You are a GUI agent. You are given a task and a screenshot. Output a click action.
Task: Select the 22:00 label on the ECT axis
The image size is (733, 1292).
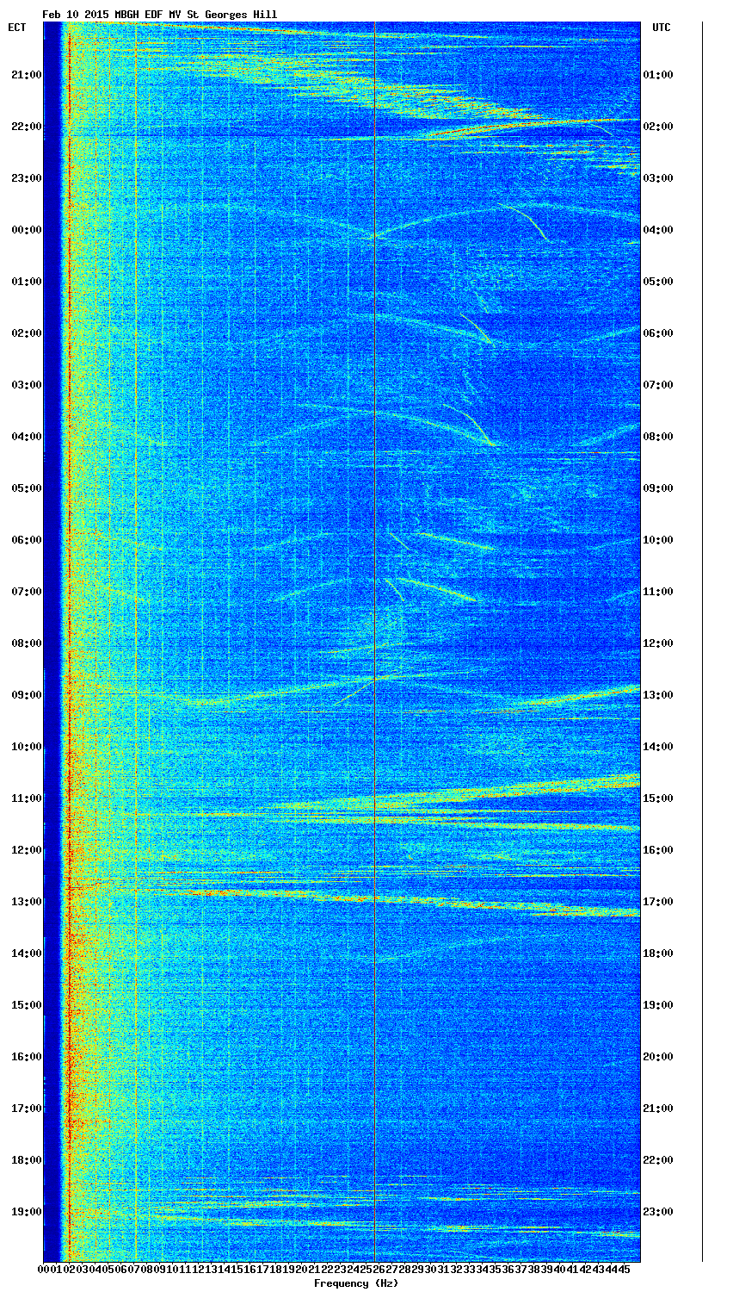click(27, 127)
